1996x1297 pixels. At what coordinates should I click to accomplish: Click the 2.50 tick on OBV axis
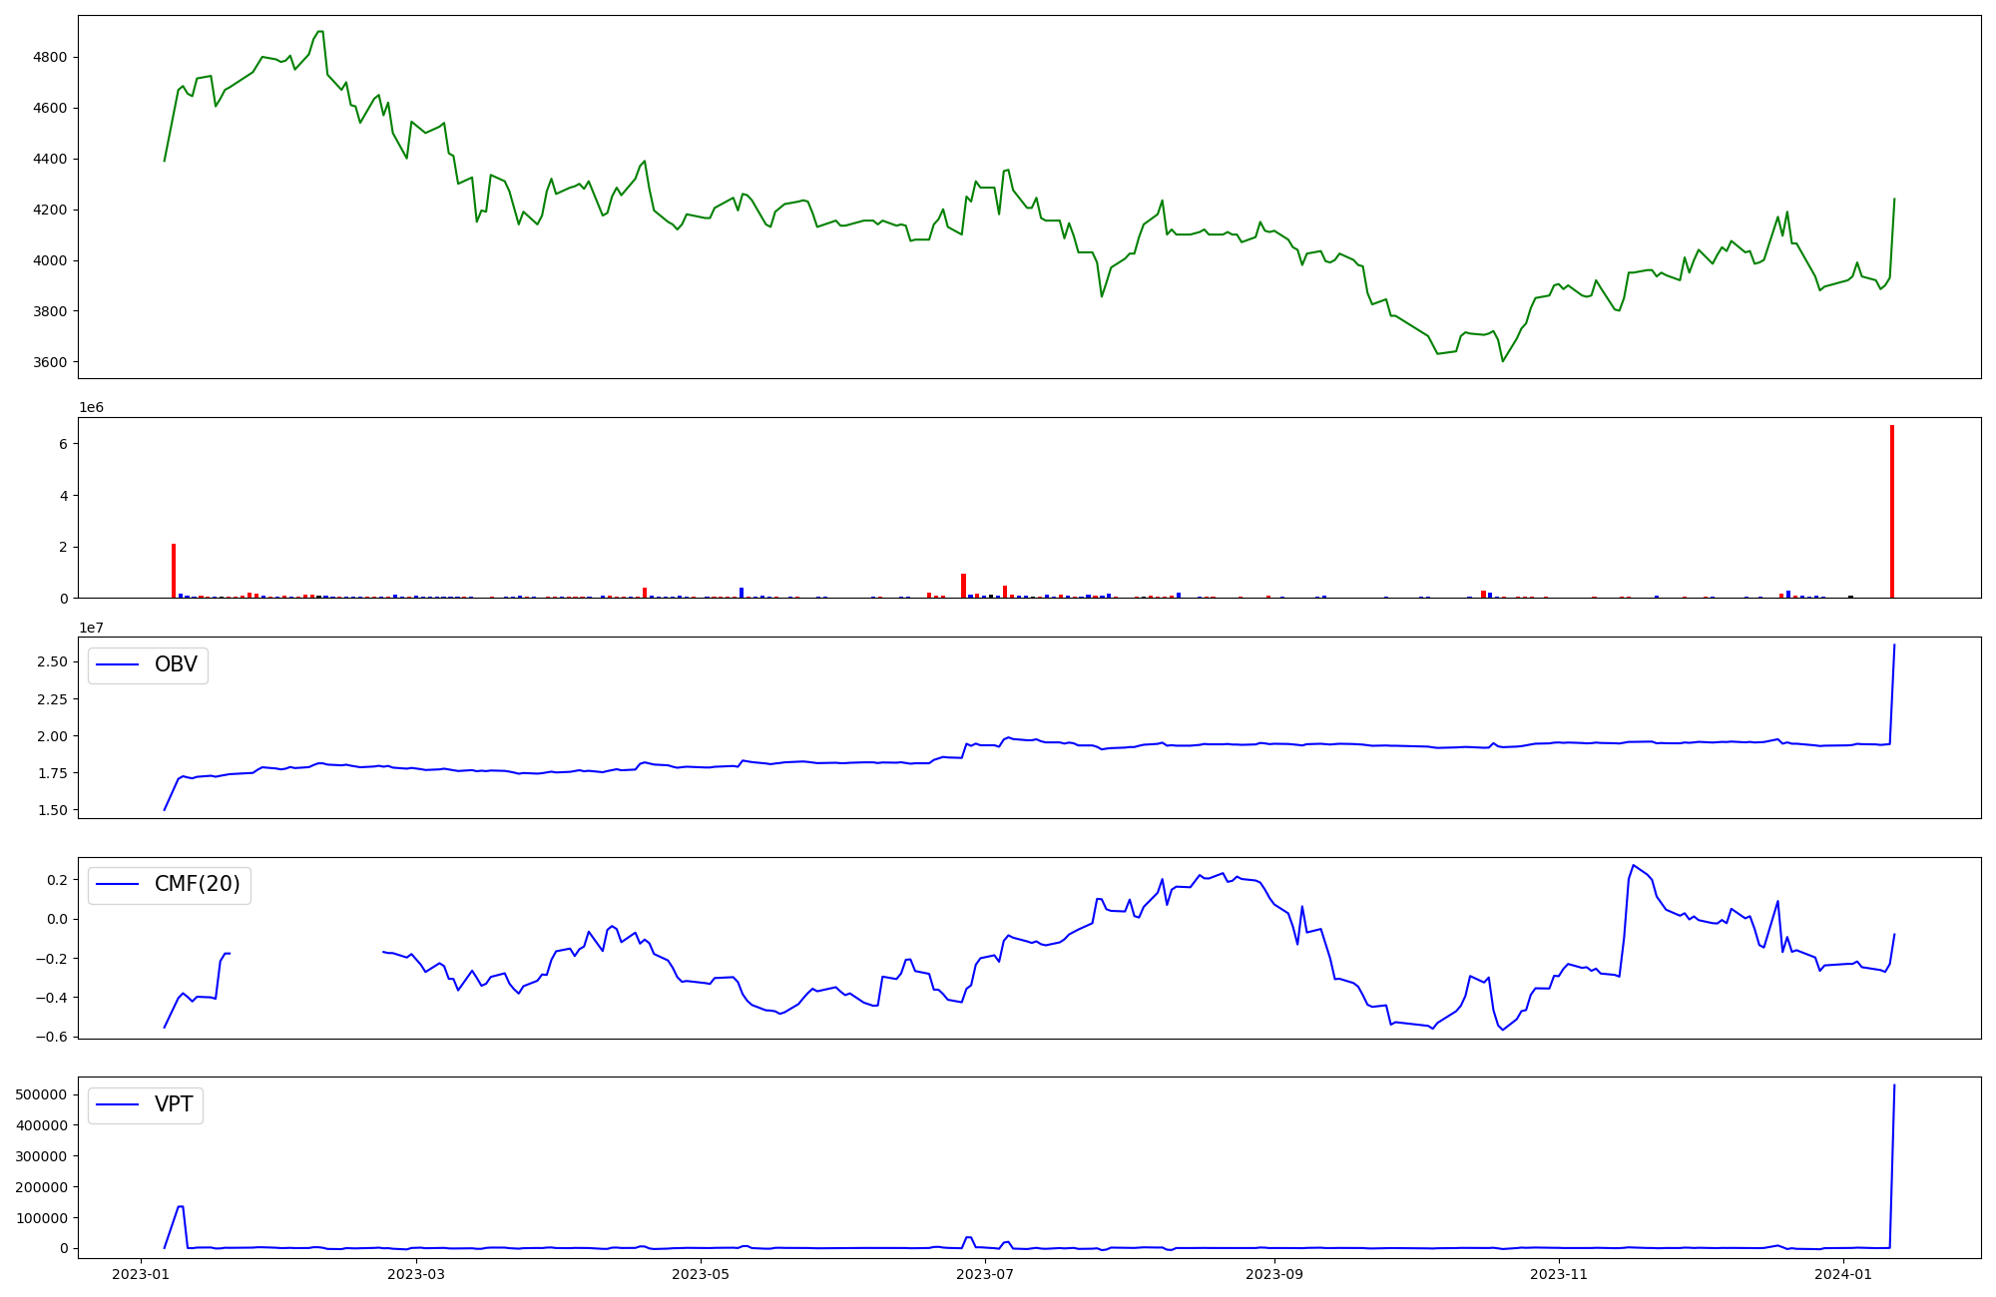(51, 662)
